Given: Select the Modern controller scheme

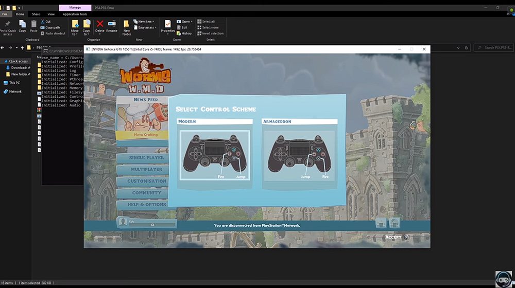Looking at the screenshot, I should pyautogui.click(x=214, y=155).
